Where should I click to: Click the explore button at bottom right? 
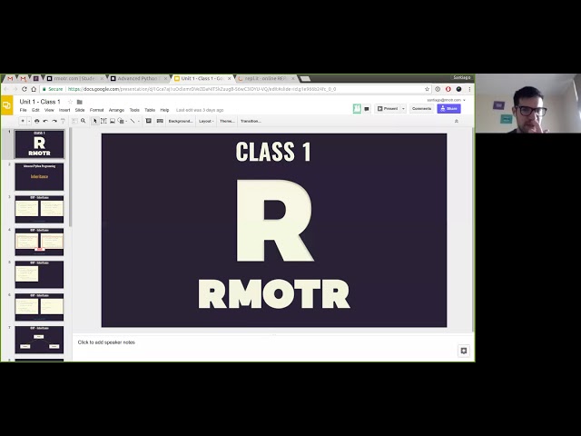point(464,351)
